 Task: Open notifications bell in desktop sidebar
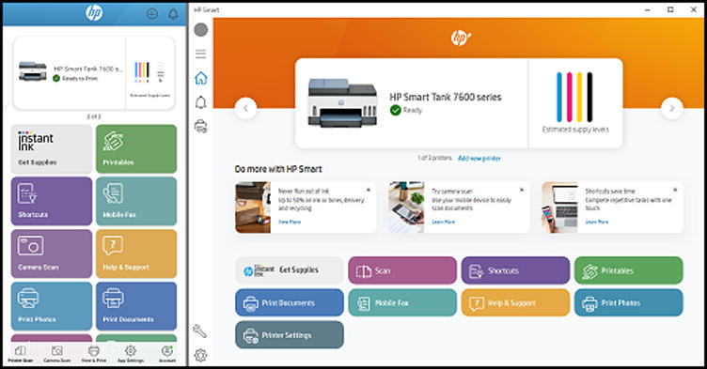pyautogui.click(x=200, y=102)
